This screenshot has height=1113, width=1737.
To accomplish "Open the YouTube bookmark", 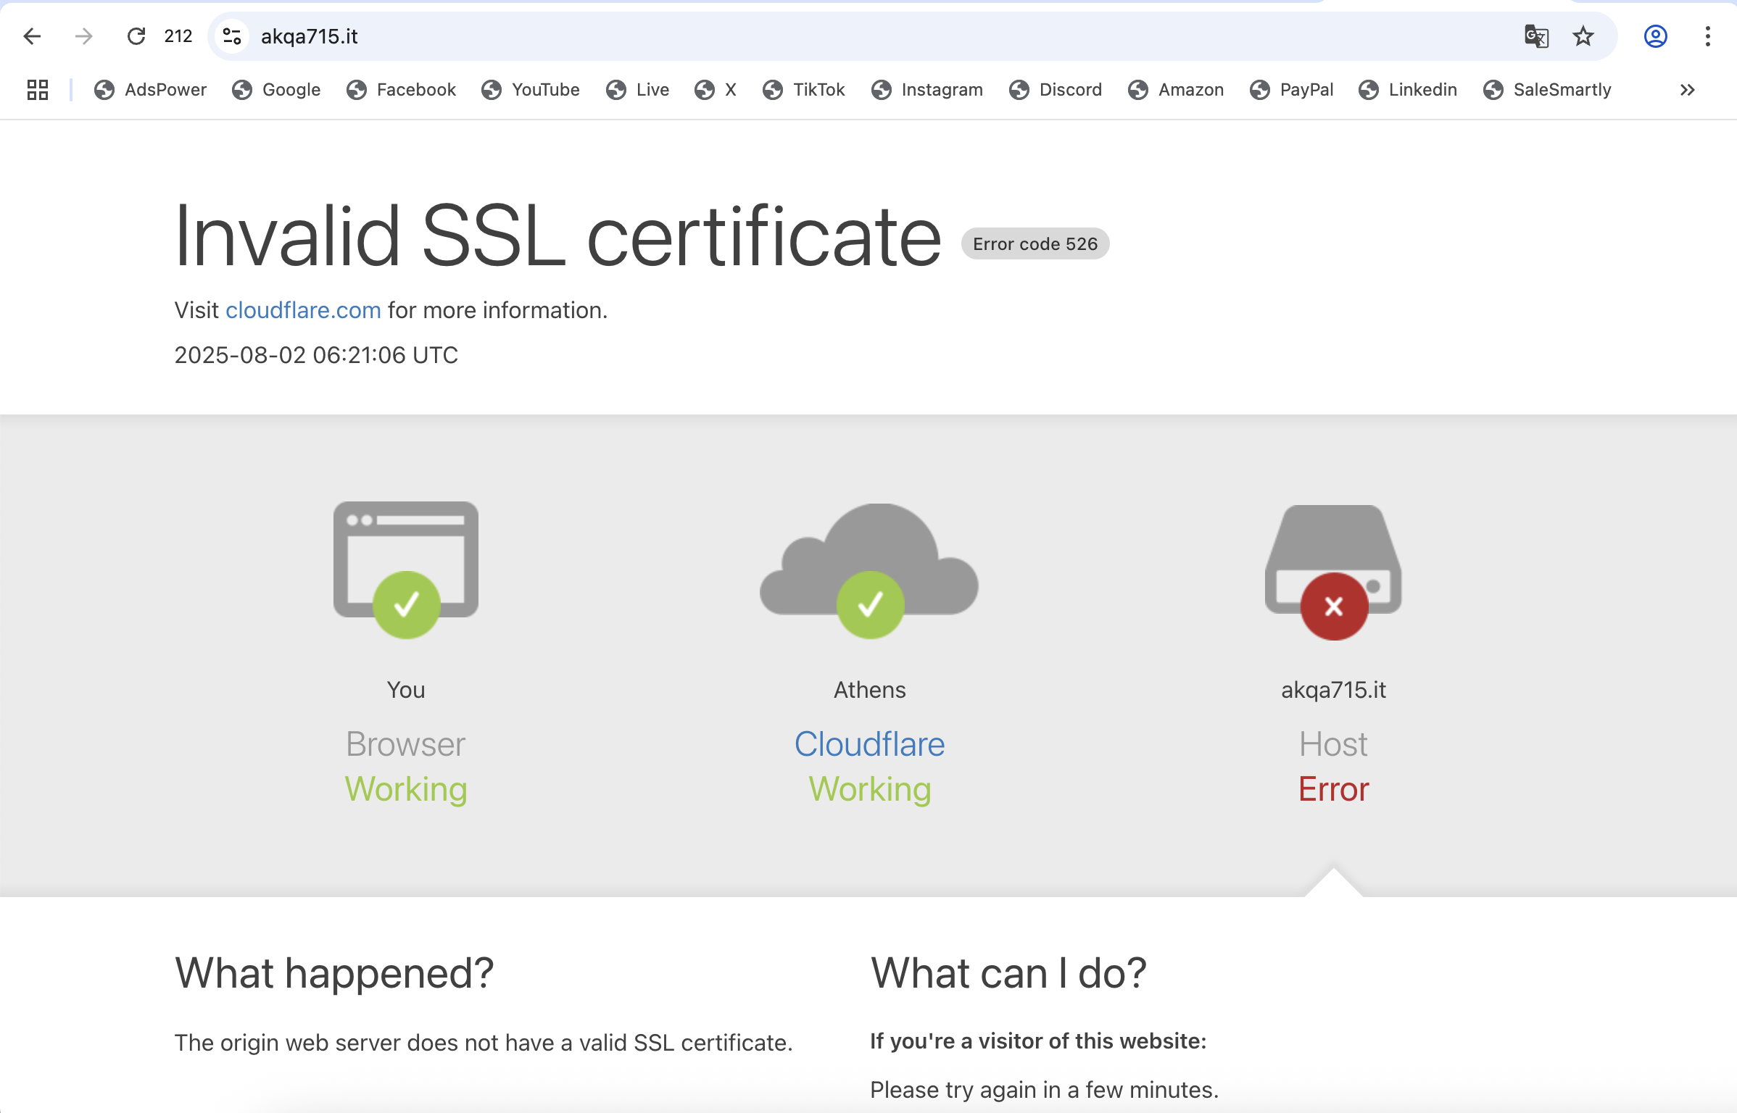I will pos(531,90).
